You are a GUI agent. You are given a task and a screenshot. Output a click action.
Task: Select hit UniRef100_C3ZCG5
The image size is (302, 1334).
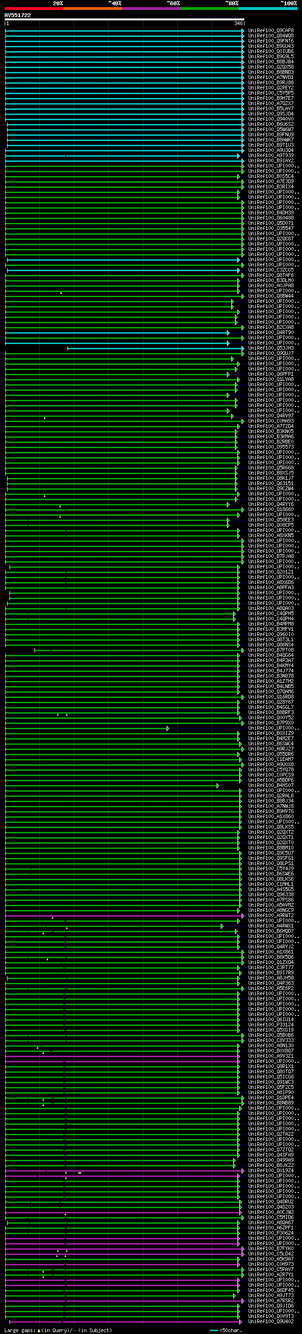(x=270, y=270)
